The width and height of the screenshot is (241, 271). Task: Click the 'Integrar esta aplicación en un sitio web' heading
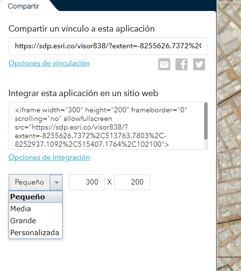83,93
